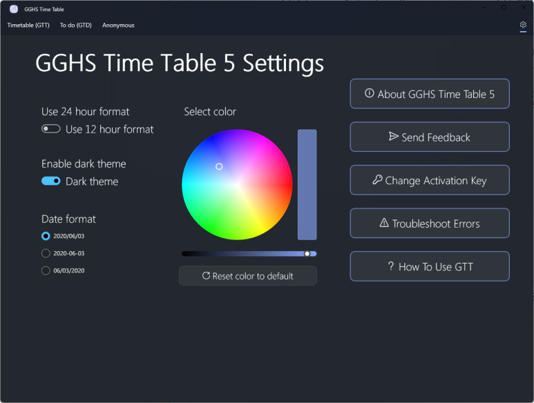Open How To Use GTT help

(430, 266)
